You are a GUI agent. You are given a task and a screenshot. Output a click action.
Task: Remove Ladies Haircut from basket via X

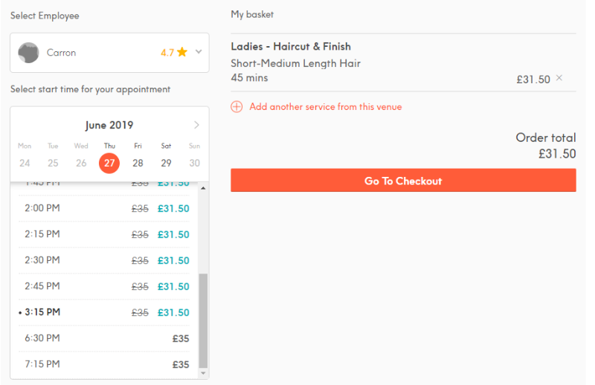[x=559, y=78]
